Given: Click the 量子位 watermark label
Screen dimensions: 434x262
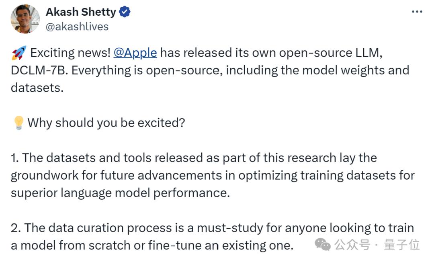Looking at the screenshot, I should tap(401, 244).
